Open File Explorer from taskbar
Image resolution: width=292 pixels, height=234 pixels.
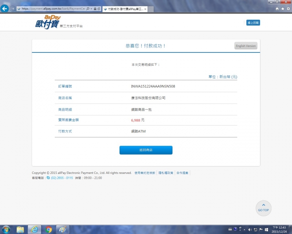[x=20, y=230]
